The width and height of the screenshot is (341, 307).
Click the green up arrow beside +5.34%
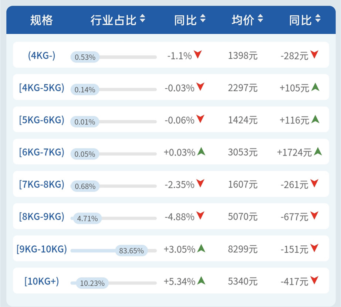click(x=201, y=280)
